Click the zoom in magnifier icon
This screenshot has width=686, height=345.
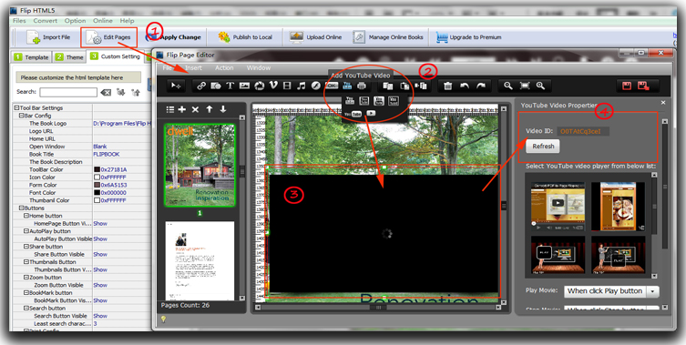540,86
